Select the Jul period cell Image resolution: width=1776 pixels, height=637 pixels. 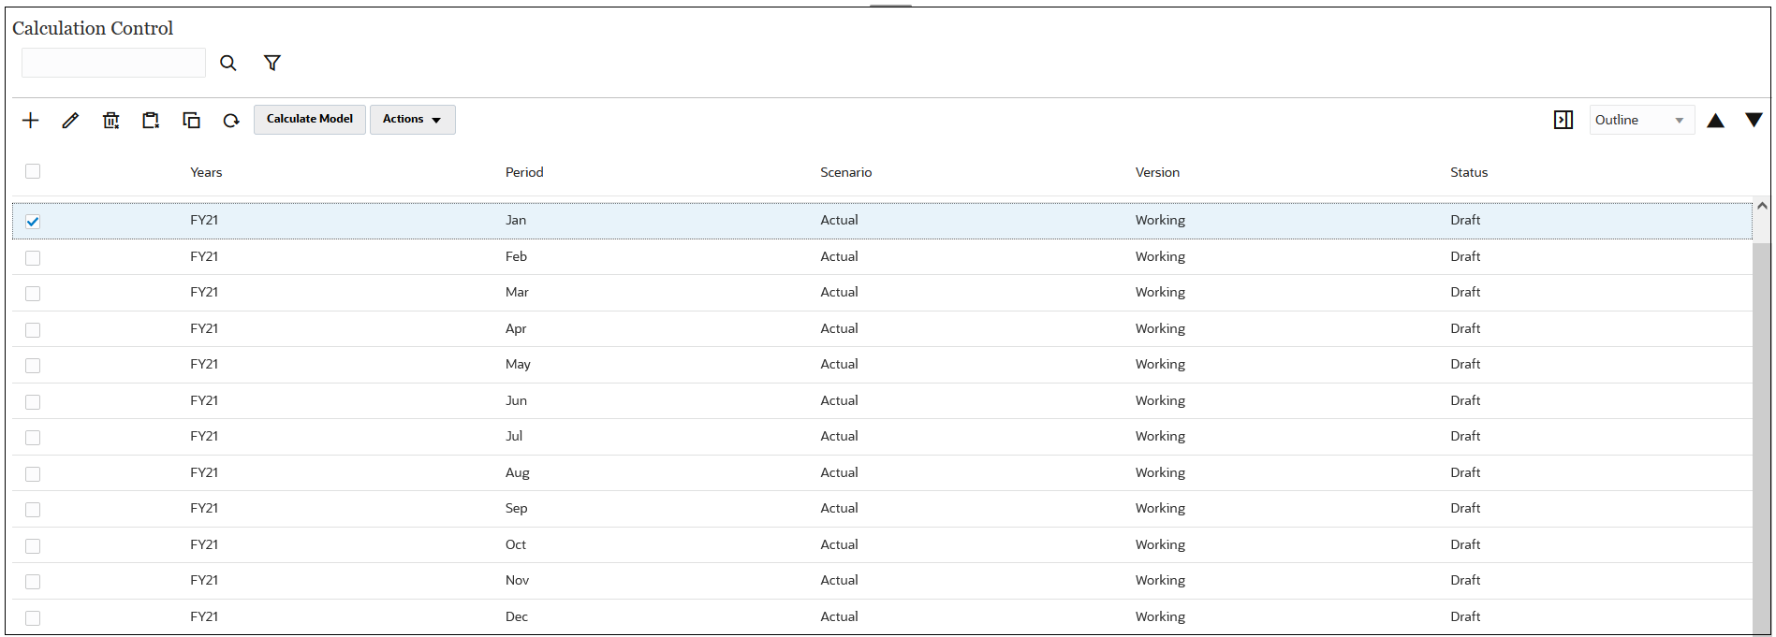(514, 436)
